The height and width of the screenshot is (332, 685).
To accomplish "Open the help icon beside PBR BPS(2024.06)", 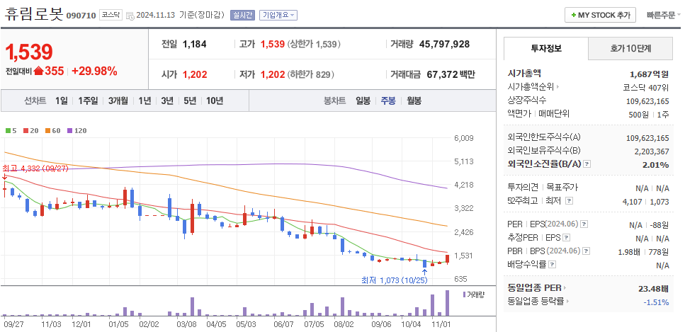I will tap(587, 251).
